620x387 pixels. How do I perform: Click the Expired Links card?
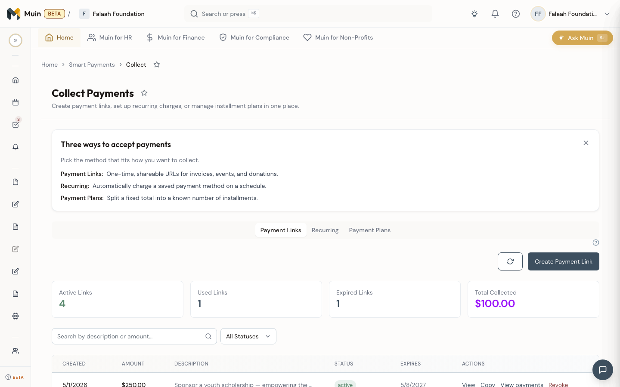coord(395,299)
